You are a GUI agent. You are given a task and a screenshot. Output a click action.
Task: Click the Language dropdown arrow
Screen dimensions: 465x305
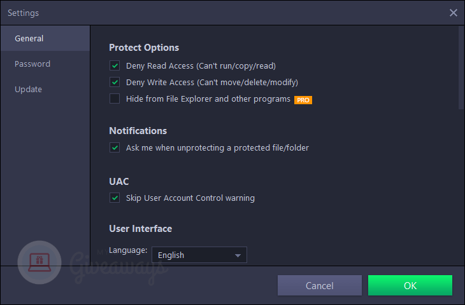tap(238, 255)
